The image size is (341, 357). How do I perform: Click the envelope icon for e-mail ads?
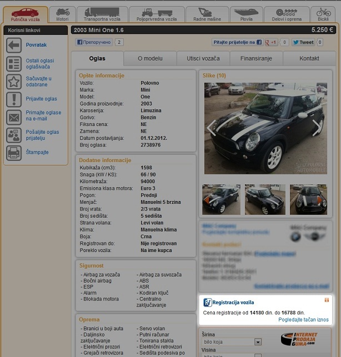click(14, 117)
